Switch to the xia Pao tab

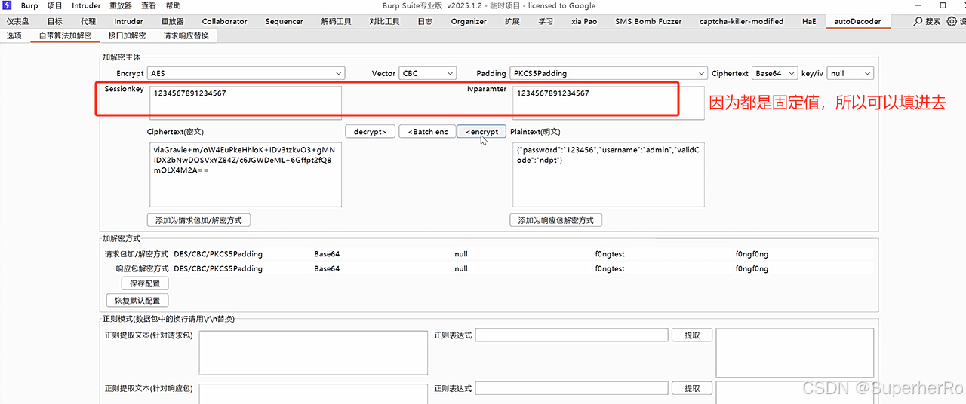click(584, 22)
